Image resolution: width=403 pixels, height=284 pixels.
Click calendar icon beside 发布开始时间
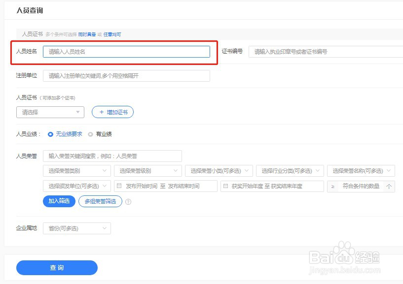(119, 186)
